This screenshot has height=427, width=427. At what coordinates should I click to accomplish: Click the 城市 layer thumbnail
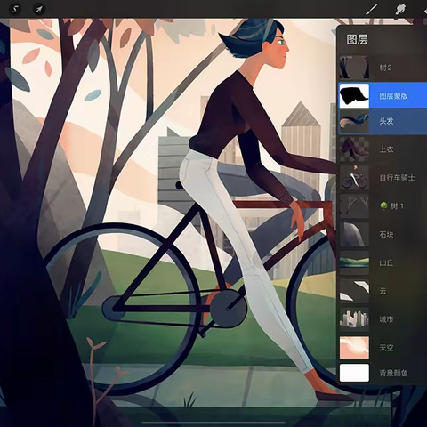click(x=354, y=319)
